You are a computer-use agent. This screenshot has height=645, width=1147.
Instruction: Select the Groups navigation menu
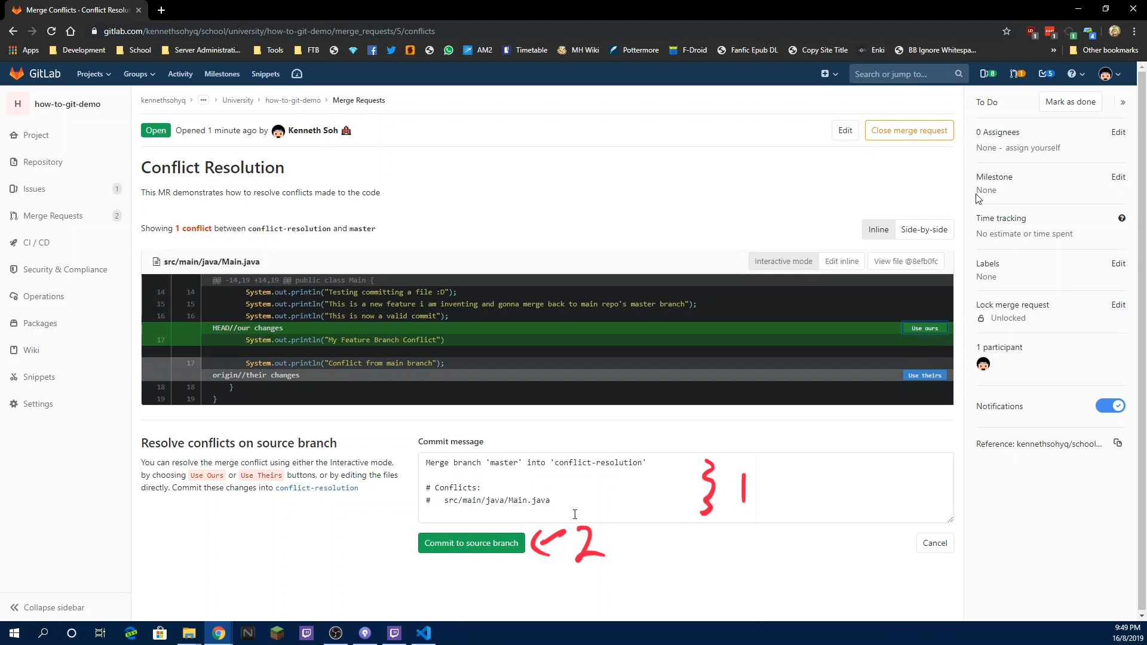tap(139, 73)
